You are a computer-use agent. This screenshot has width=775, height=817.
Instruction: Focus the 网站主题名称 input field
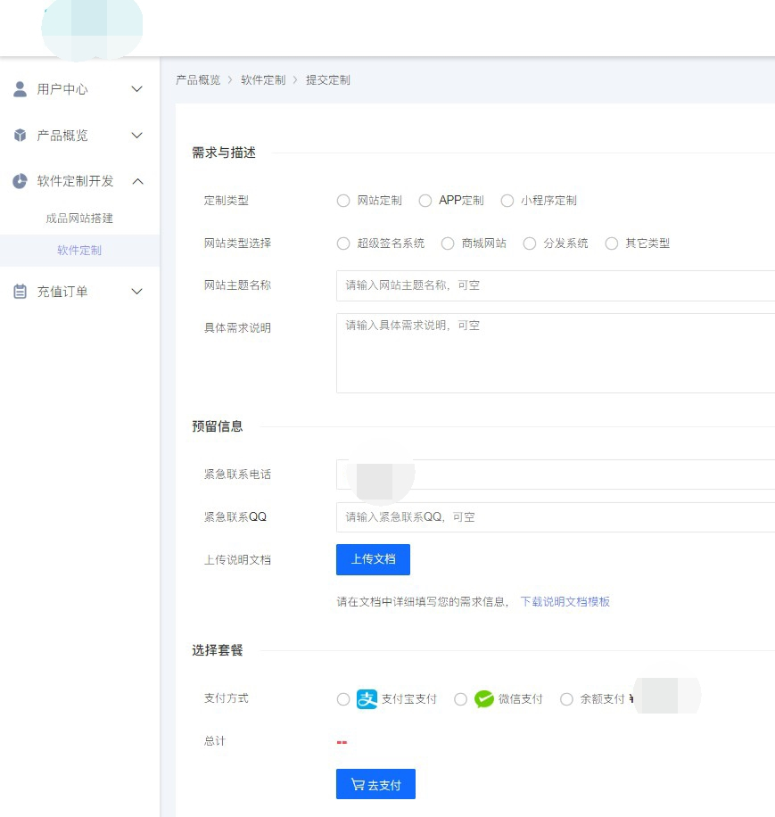556,285
